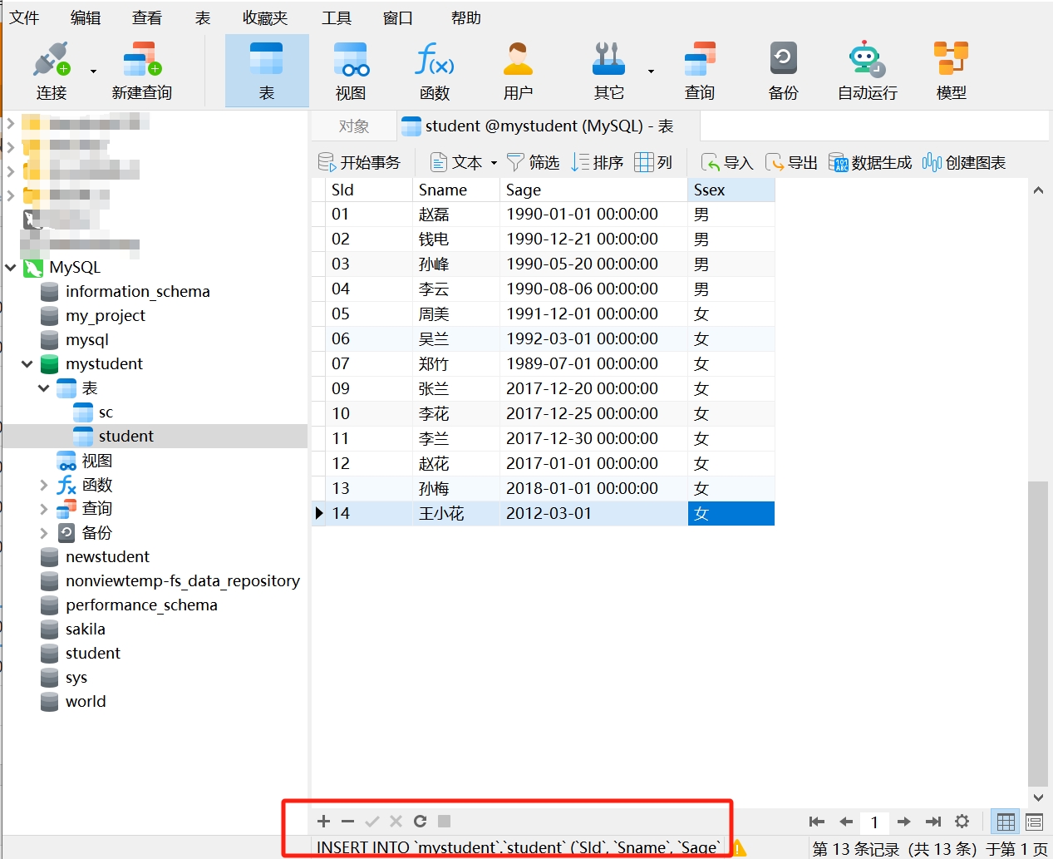Click the refresh icon in bottom bar
1053x859 pixels.
[420, 822]
